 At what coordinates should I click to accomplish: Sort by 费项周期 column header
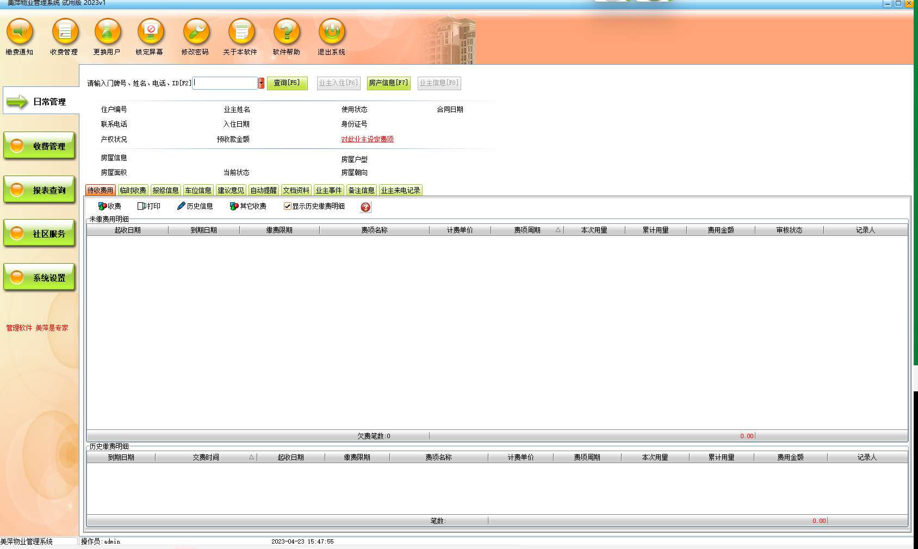[x=527, y=230]
